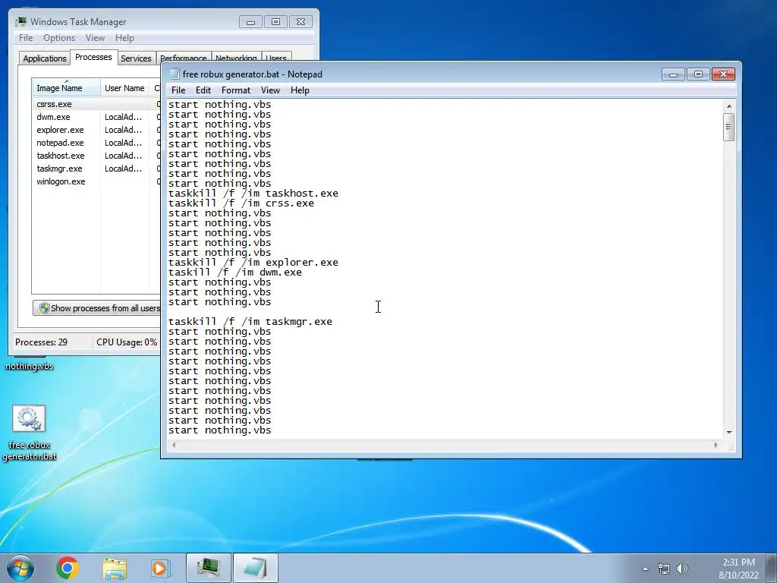
Task: Maximize the Notepad window
Action: point(698,74)
